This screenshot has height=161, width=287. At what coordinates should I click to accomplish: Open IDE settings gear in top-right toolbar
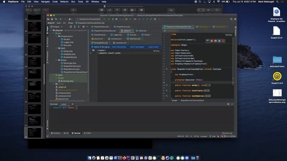point(235,19)
